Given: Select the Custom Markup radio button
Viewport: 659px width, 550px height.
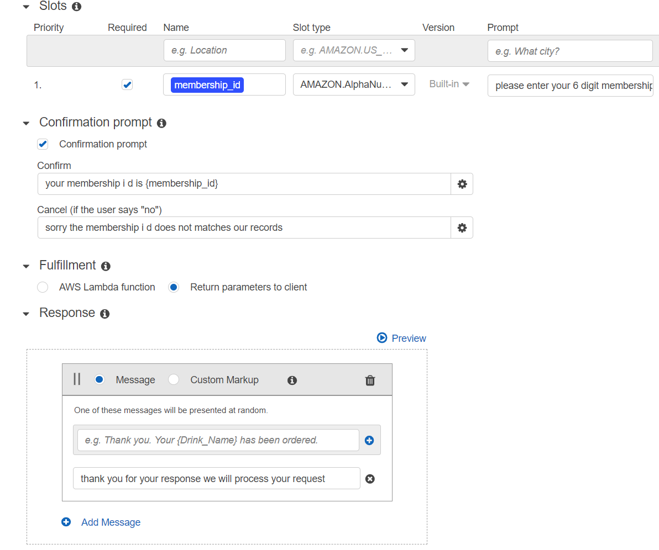Looking at the screenshot, I should coord(174,380).
